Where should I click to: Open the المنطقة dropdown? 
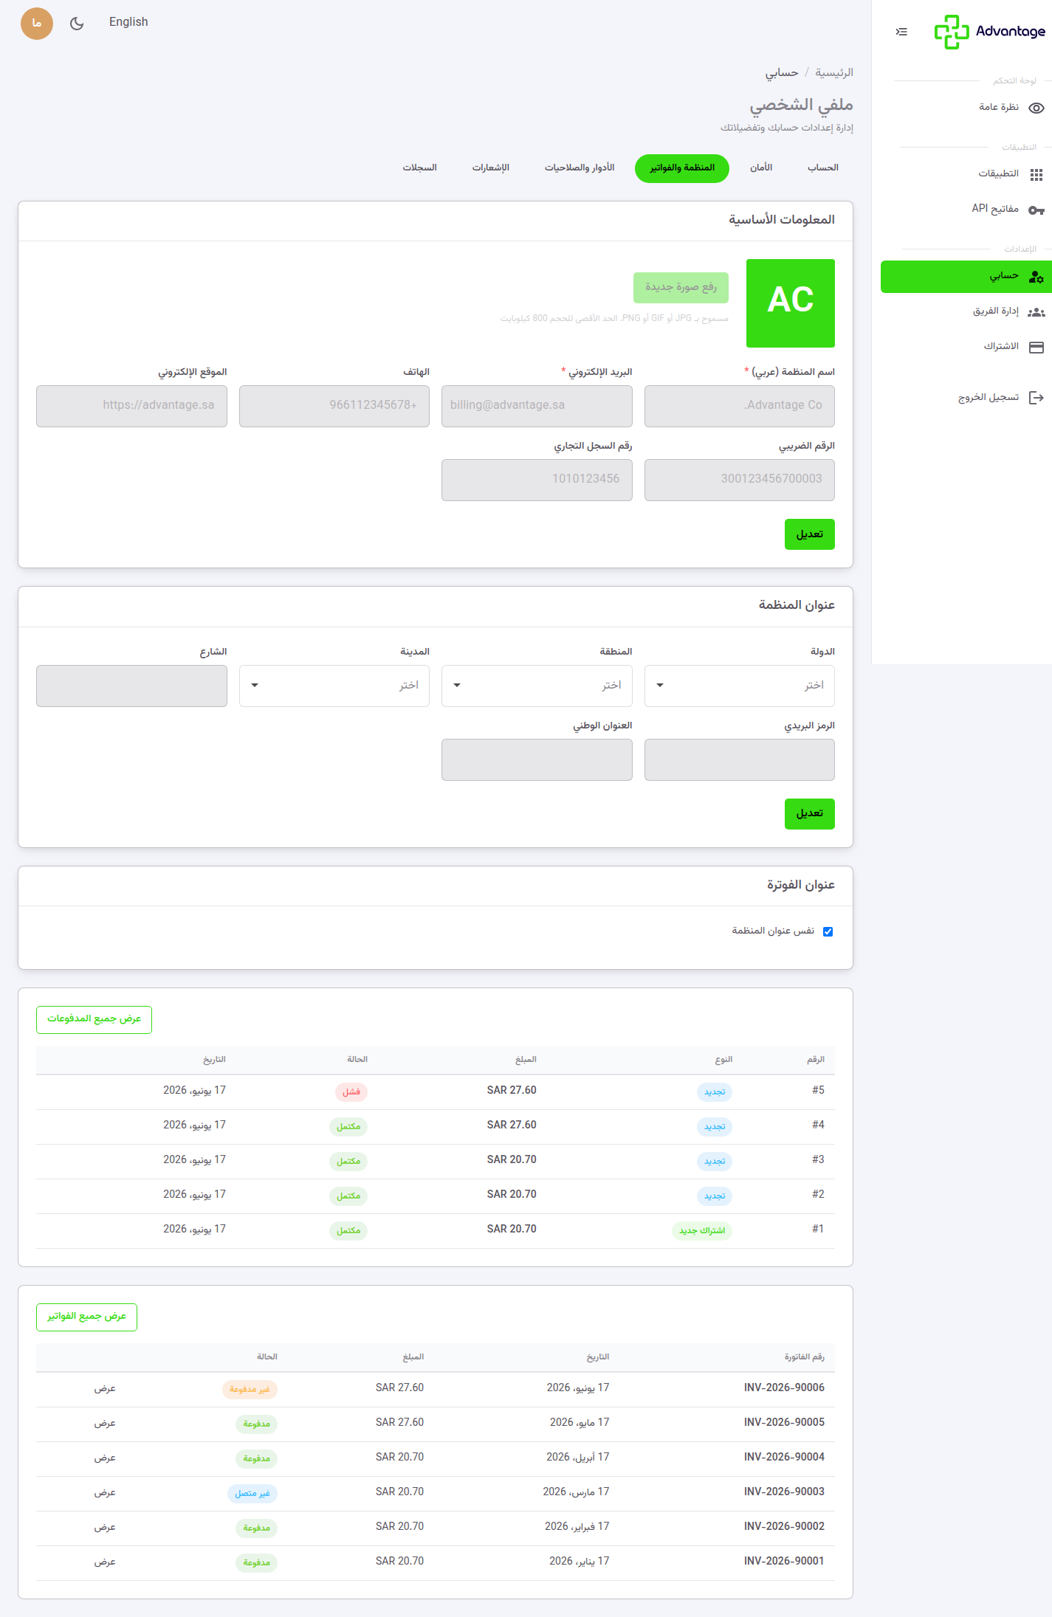(537, 686)
